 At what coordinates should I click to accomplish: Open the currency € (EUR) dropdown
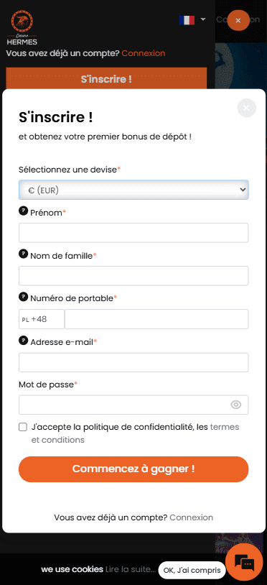[133, 190]
